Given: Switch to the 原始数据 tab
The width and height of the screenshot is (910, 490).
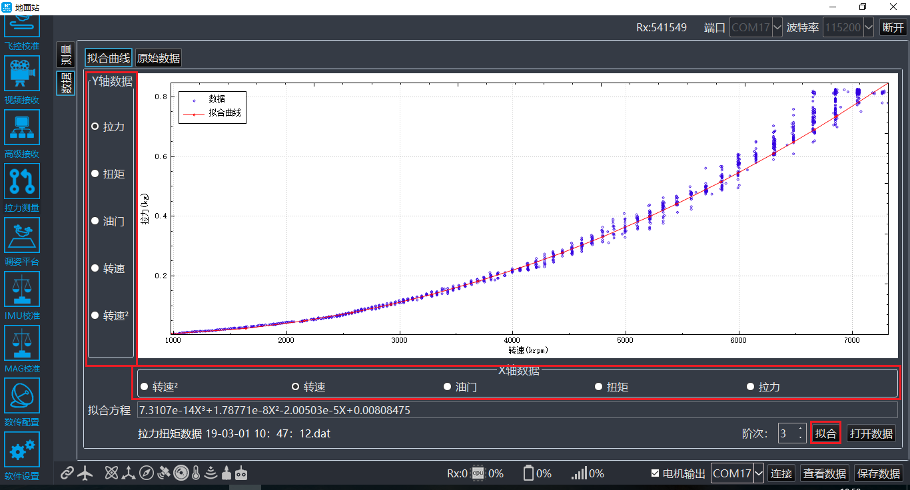Looking at the screenshot, I should click(x=159, y=58).
